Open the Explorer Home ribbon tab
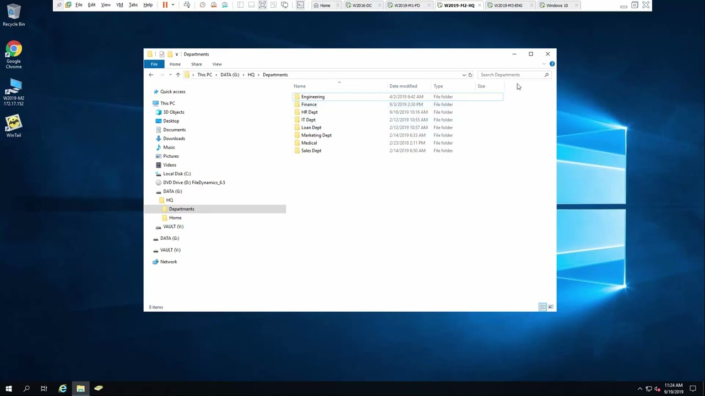This screenshot has height=396, width=705. tap(175, 64)
